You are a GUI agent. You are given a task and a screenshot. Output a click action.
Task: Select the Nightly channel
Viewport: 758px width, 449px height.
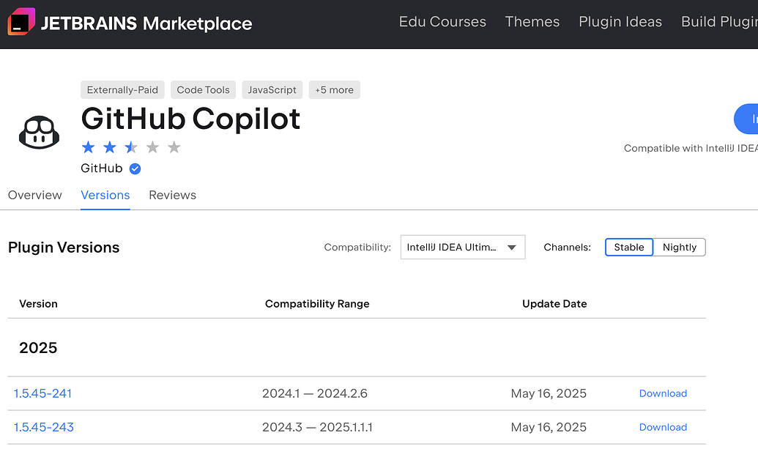point(679,247)
